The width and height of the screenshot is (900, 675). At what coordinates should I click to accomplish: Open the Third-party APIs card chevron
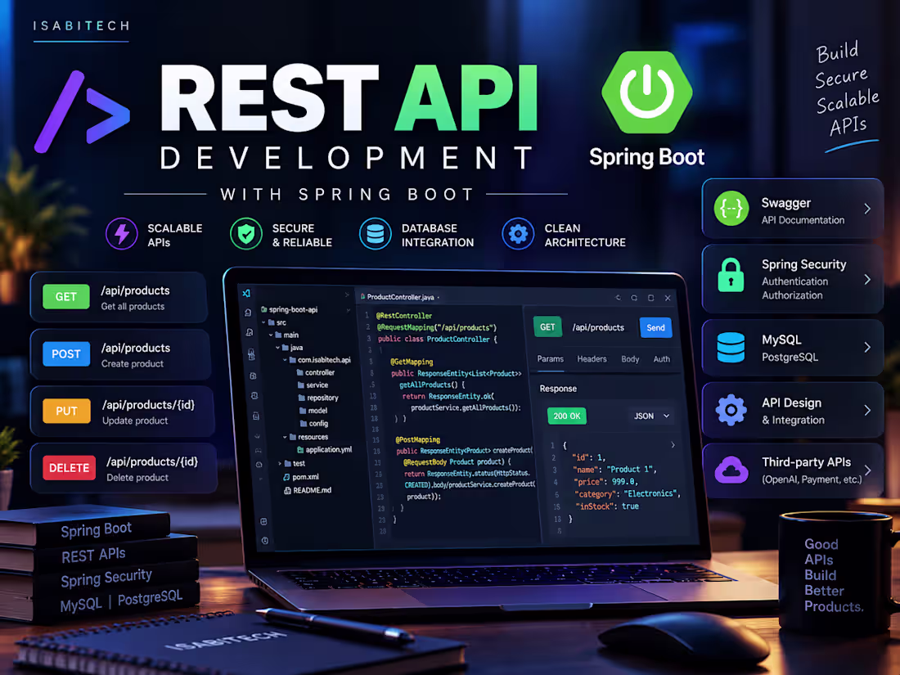(867, 470)
